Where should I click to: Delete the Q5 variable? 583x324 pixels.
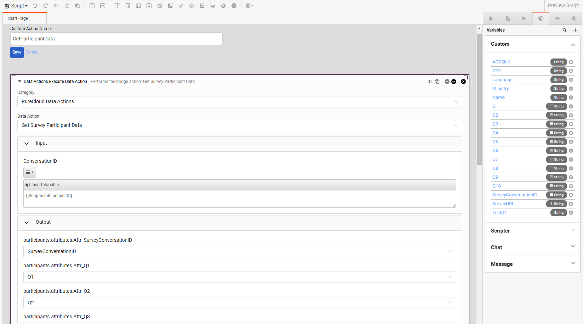tap(571, 142)
